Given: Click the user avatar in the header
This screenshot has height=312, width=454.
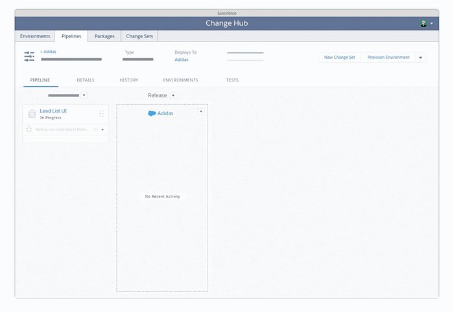Looking at the screenshot, I should pos(424,23).
